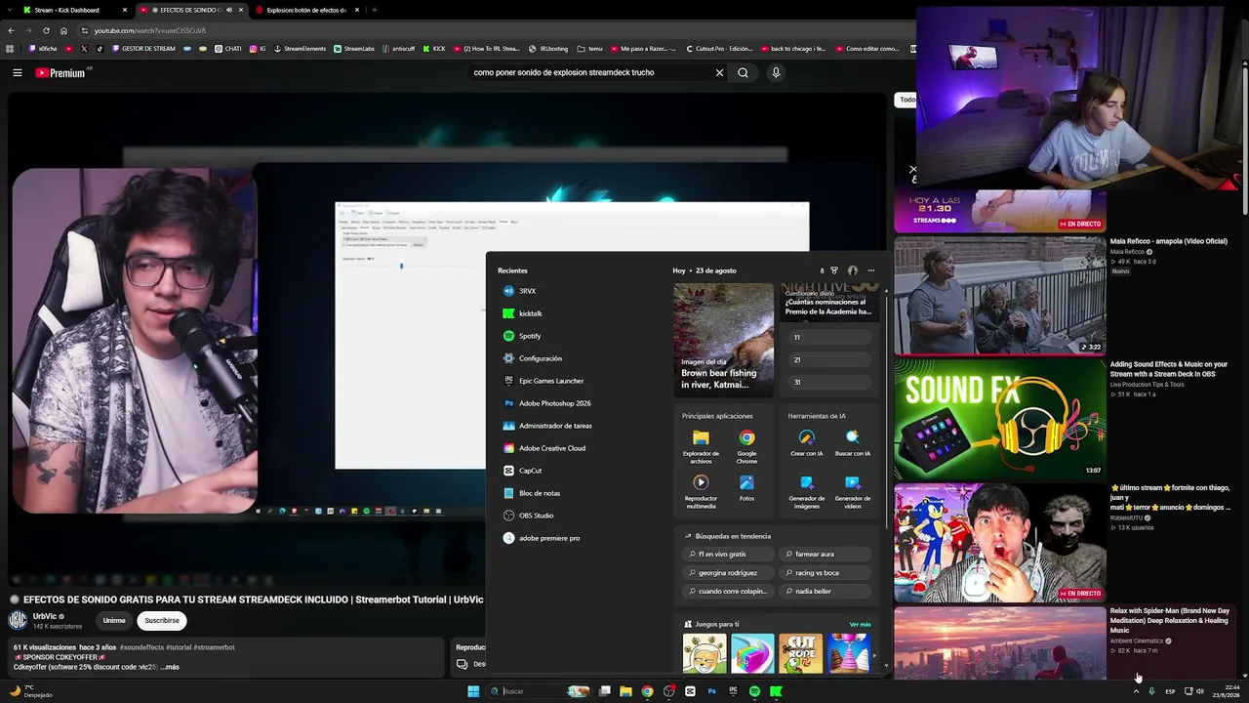The width and height of the screenshot is (1249, 703).
Task: Open StreamLabs bookmark
Action: tap(354, 49)
